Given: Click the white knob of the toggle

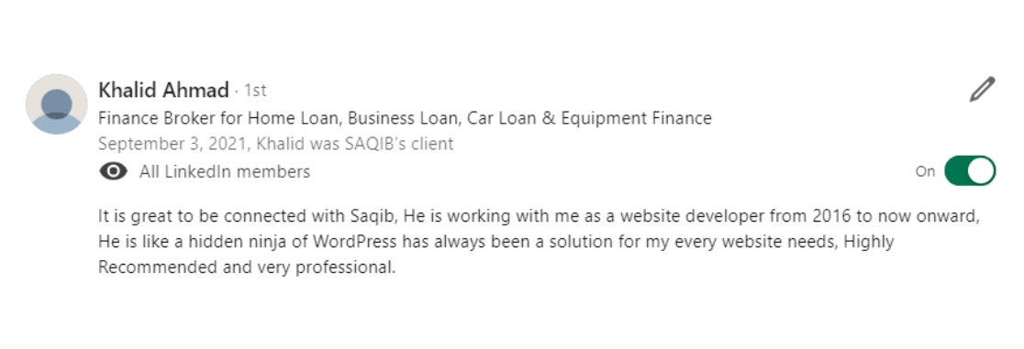Looking at the screenshot, I should pos(981,171).
